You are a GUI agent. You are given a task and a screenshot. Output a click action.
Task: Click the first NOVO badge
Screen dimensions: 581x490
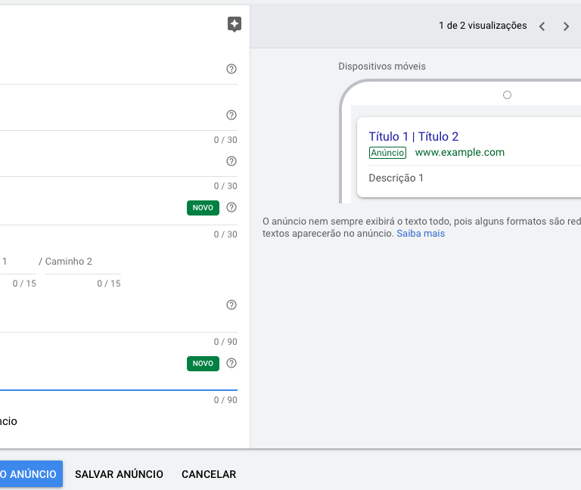tap(203, 208)
